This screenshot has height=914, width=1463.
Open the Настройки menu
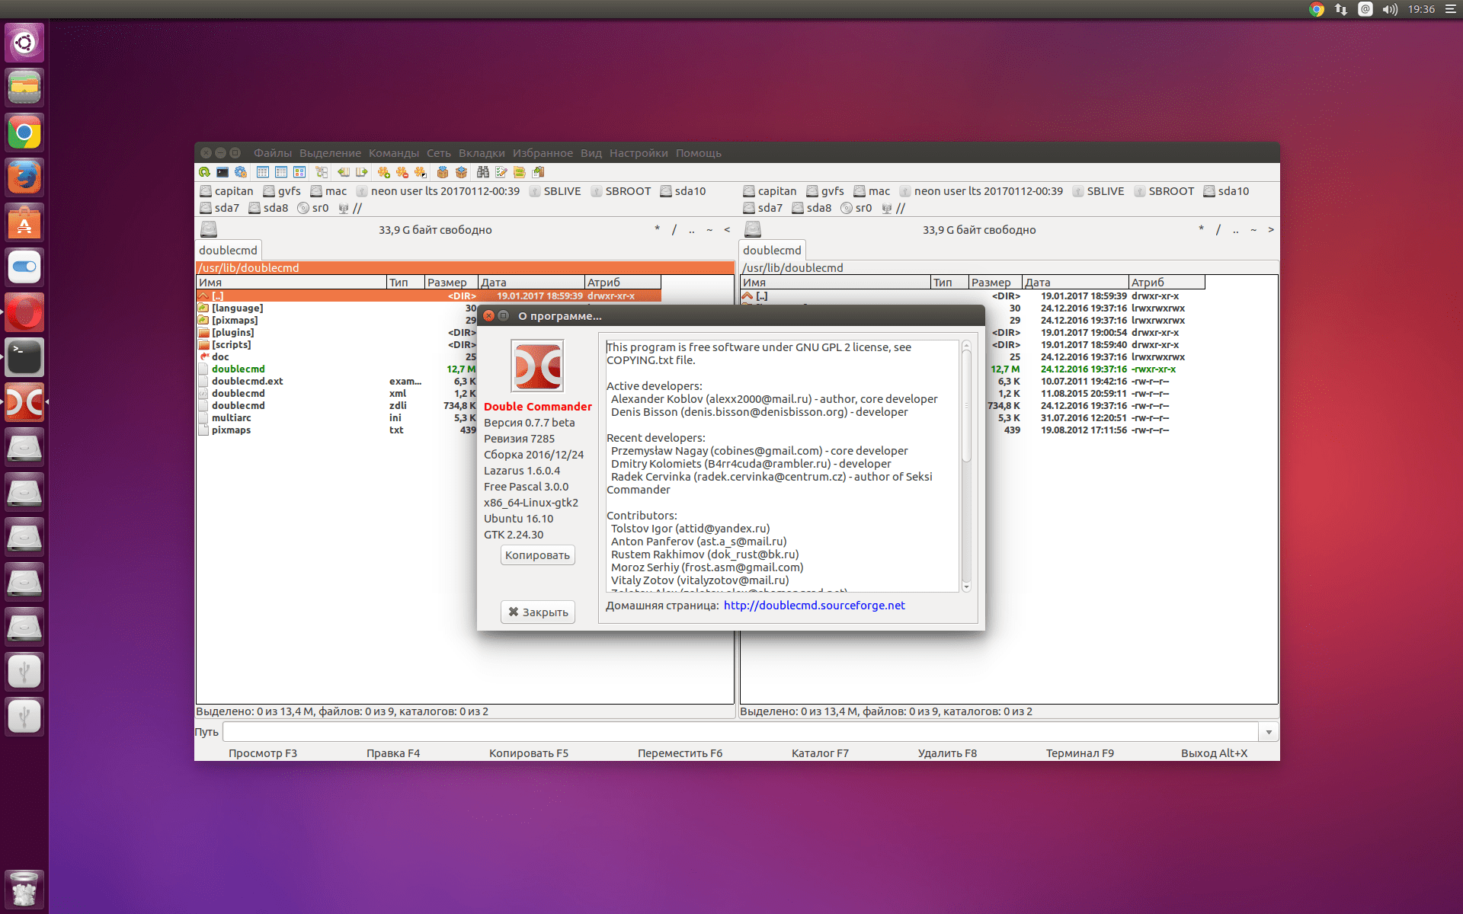(639, 153)
